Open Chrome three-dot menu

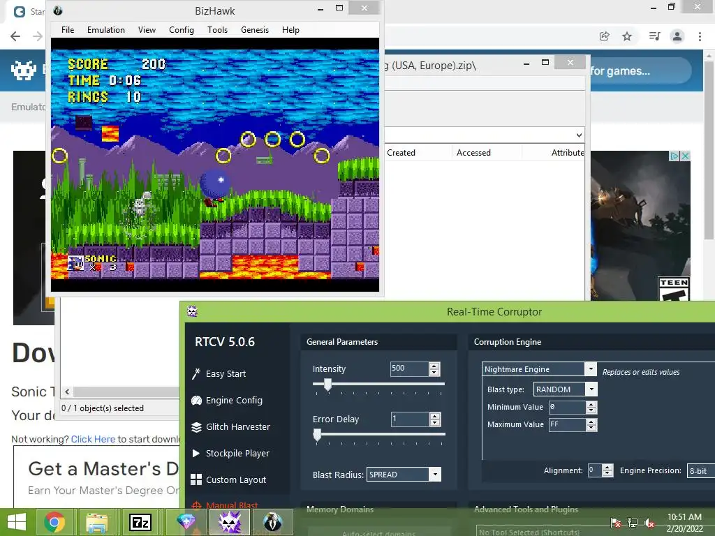coord(700,36)
